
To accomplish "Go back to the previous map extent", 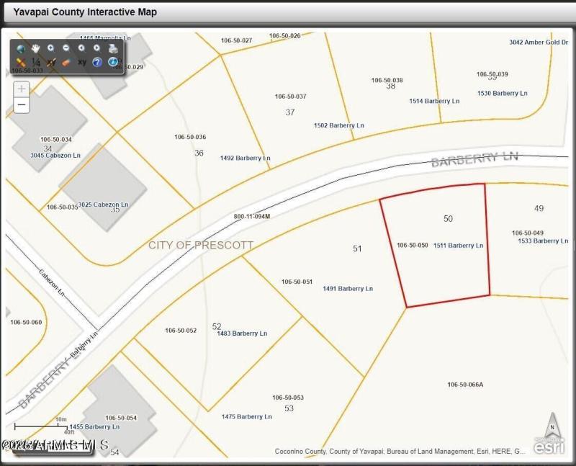I will pos(81,49).
